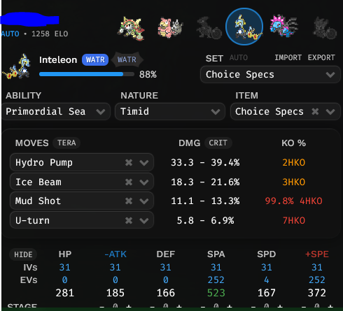
Task: Toggle the TERA option for moves
Action: point(66,143)
